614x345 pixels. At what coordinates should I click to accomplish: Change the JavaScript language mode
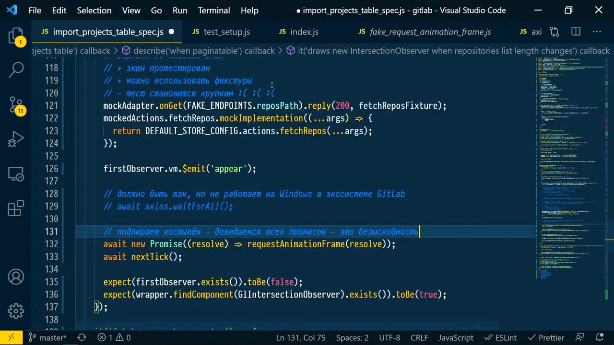pos(456,337)
